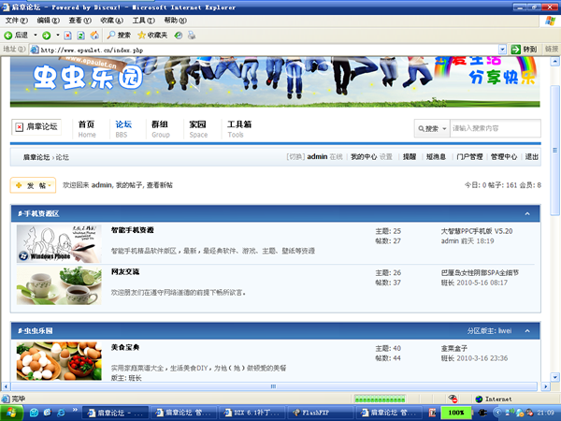Open the 编辑 menu
The width and height of the screenshot is (561, 421).
point(48,21)
